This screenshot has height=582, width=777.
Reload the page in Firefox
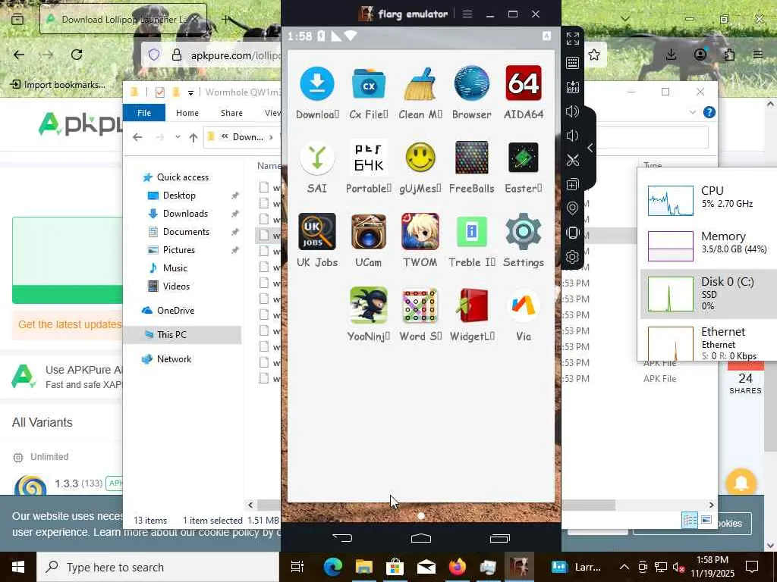(x=77, y=55)
